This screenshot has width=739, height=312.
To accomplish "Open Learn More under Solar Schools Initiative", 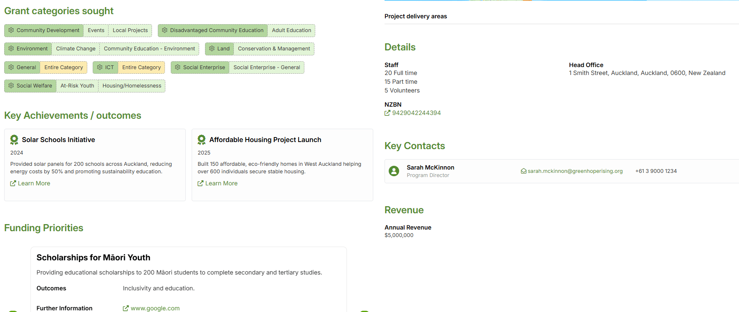I will pyautogui.click(x=34, y=183).
